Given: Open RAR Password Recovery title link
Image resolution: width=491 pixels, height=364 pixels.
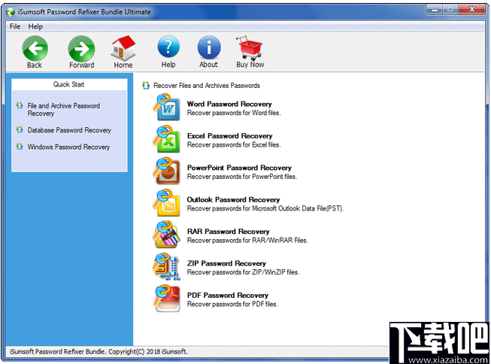Looking at the screenshot, I should click(229, 232).
